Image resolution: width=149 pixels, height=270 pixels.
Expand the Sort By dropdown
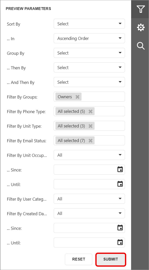(x=89, y=24)
